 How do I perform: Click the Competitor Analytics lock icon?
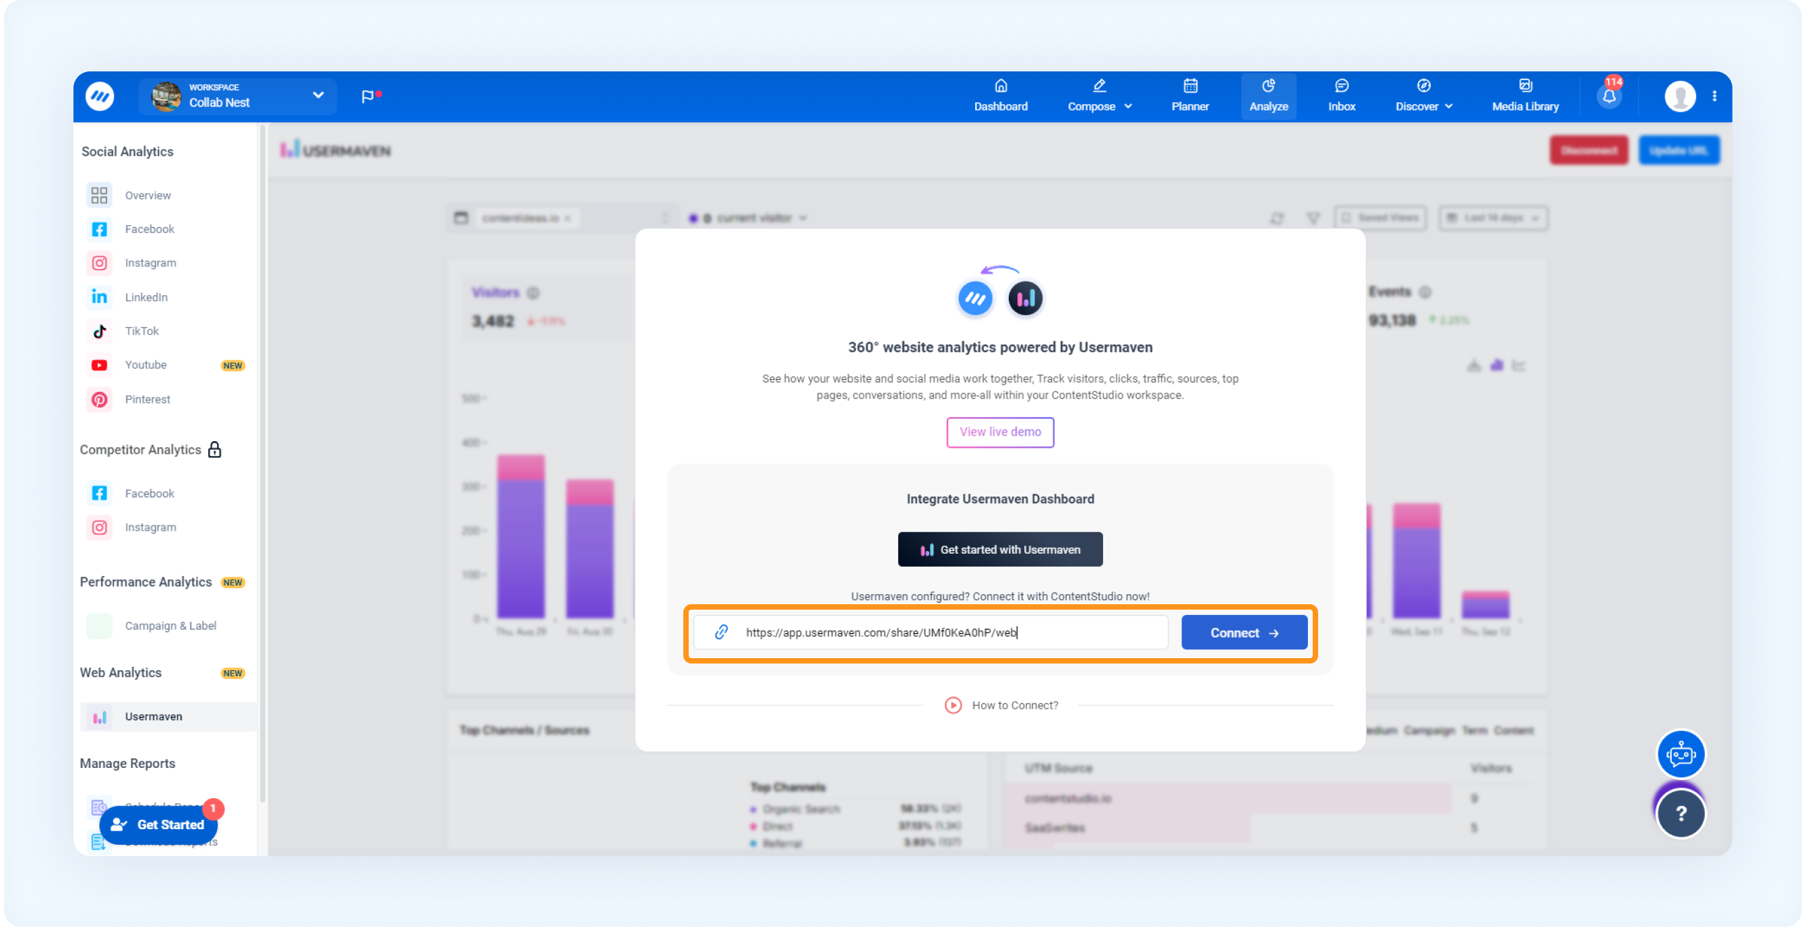214,450
